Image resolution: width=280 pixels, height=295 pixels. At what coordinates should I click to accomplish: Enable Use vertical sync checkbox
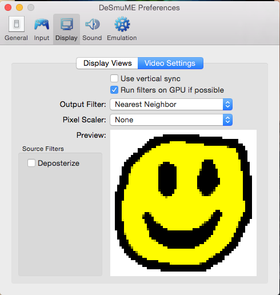[114, 78]
